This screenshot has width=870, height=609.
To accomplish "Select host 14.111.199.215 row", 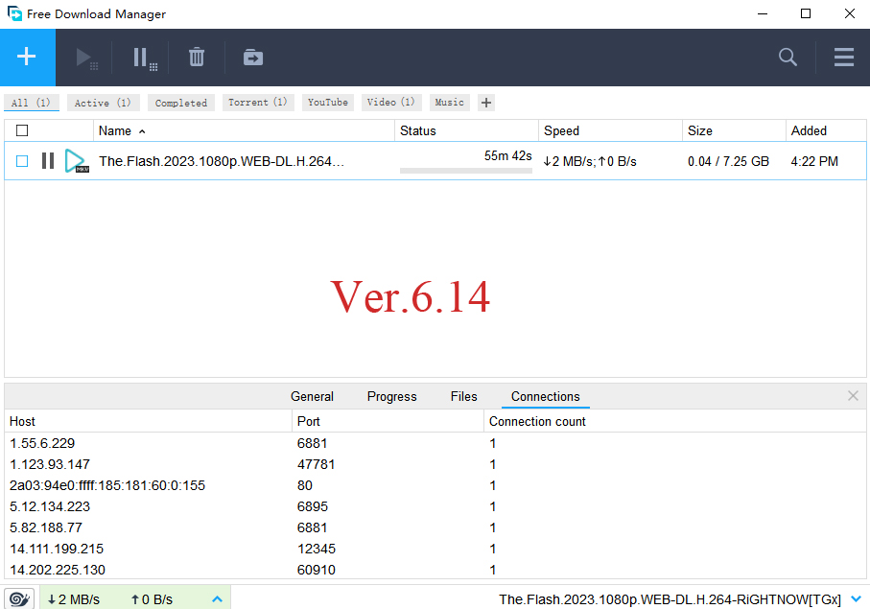I will (435, 549).
